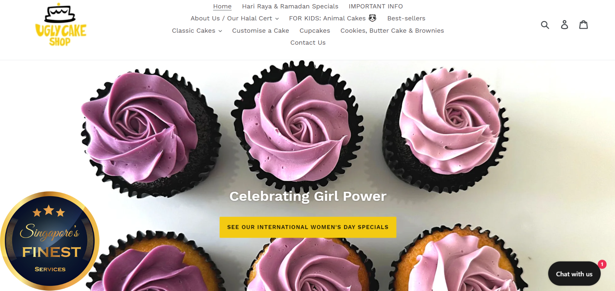View the shopping cart bag icon
Image resolution: width=615 pixels, height=291 pixels.
coord(584,25)
